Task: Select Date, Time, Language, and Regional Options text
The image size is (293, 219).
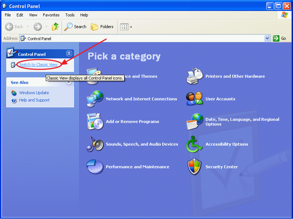Action: coord(242,122)
